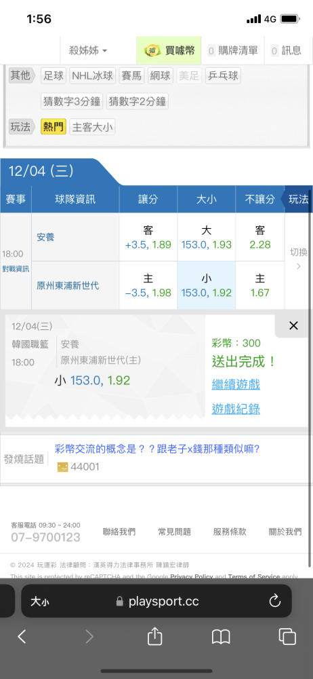Pick 主 1.67 moneyline bet
The image size is (313, 679).
coord(260,285)
